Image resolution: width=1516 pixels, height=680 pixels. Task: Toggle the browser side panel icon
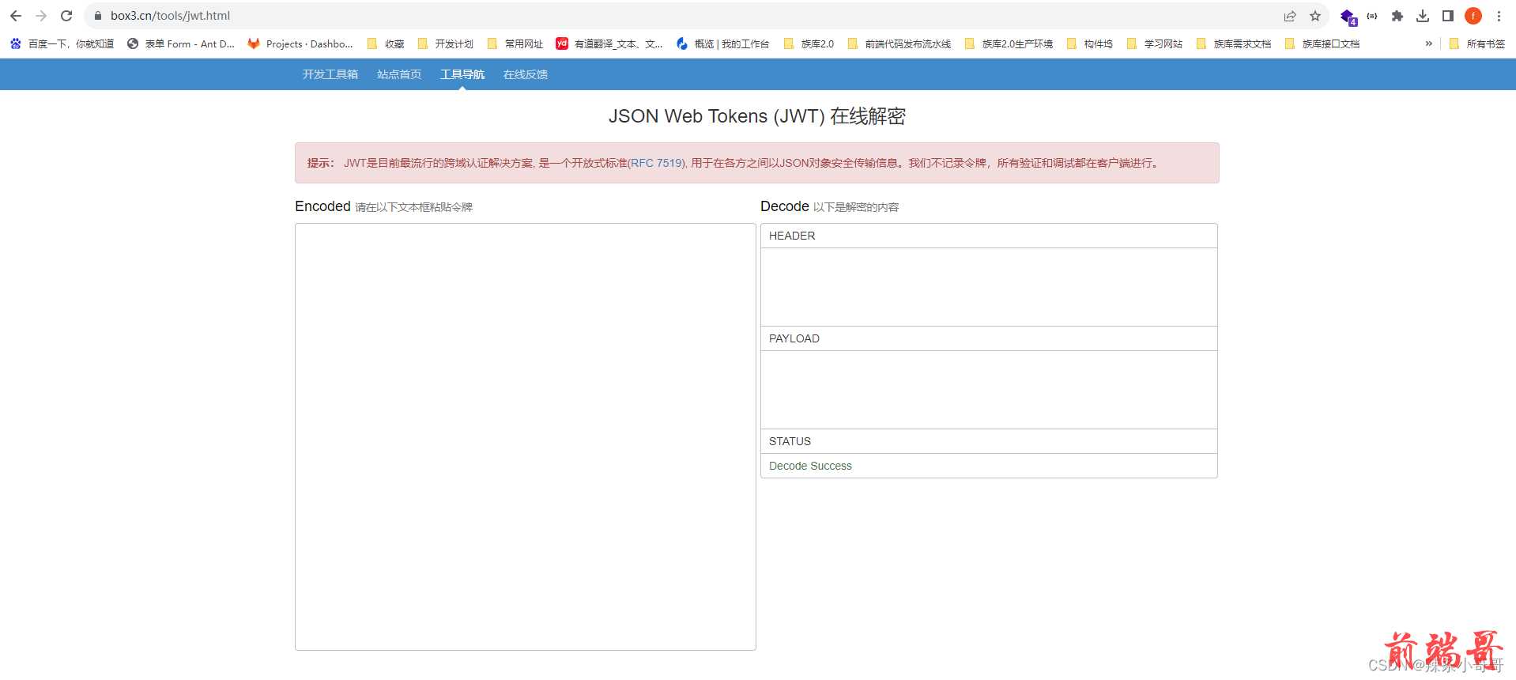[1448, 16]
